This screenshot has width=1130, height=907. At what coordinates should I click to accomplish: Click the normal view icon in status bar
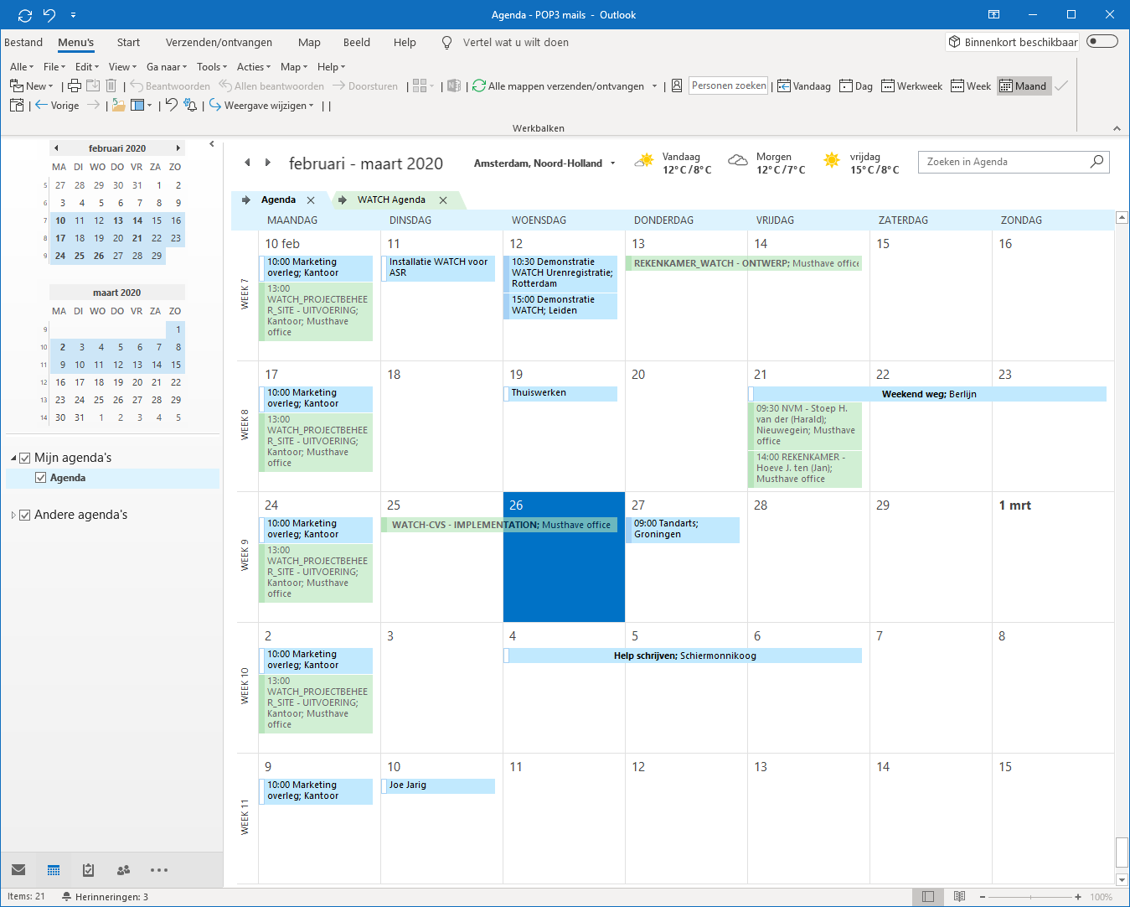point(928,897)
